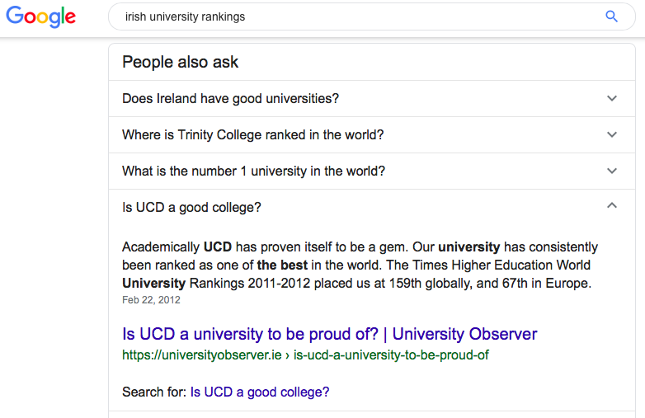This screenshot has height=418, width=645.
Task: Click text 'What is the number 1 university'
Action: (x=253, y=171)
